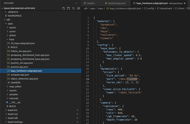Click the "servo_ids" key on line 20
The height and width of the screenshot is (124, 190).
(x=114, y=82)
